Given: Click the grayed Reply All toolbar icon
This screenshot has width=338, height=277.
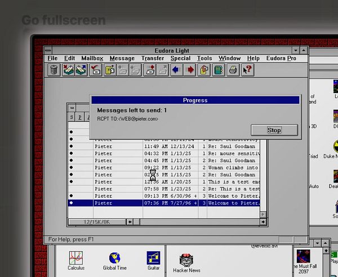Looking at the screenshot, I should point(135,70).
